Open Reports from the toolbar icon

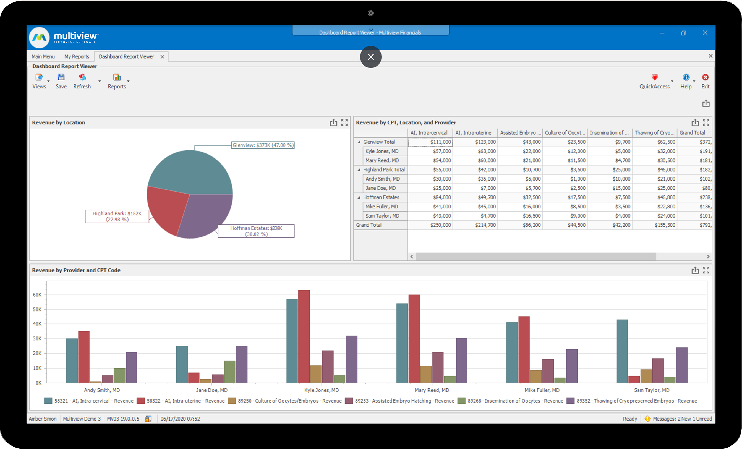tap(117, 78)
